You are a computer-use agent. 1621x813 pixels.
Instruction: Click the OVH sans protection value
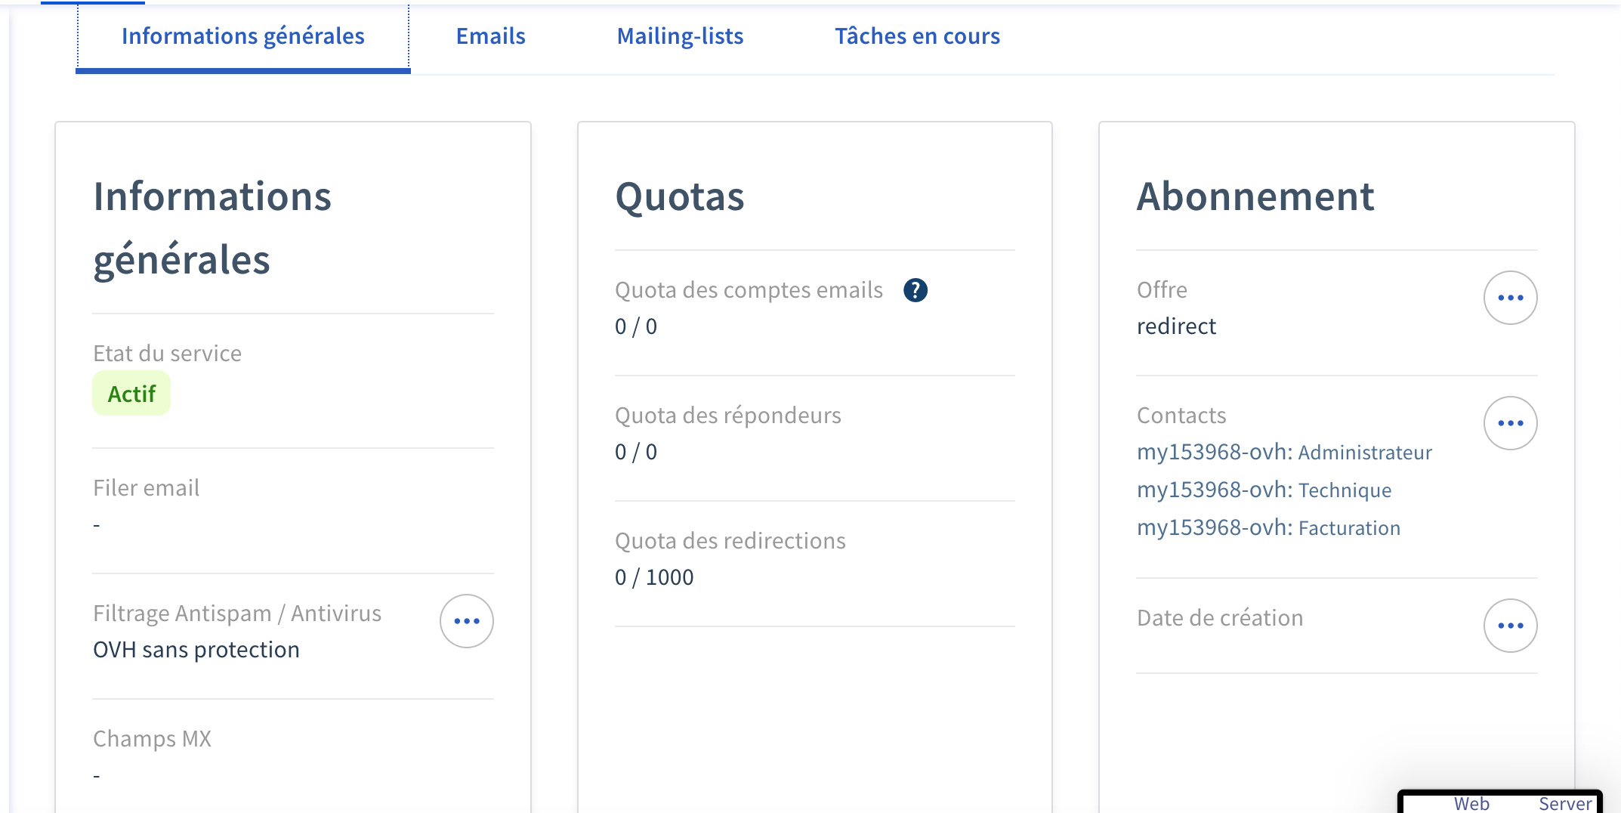pyautogui.click(x=196, y=650)
